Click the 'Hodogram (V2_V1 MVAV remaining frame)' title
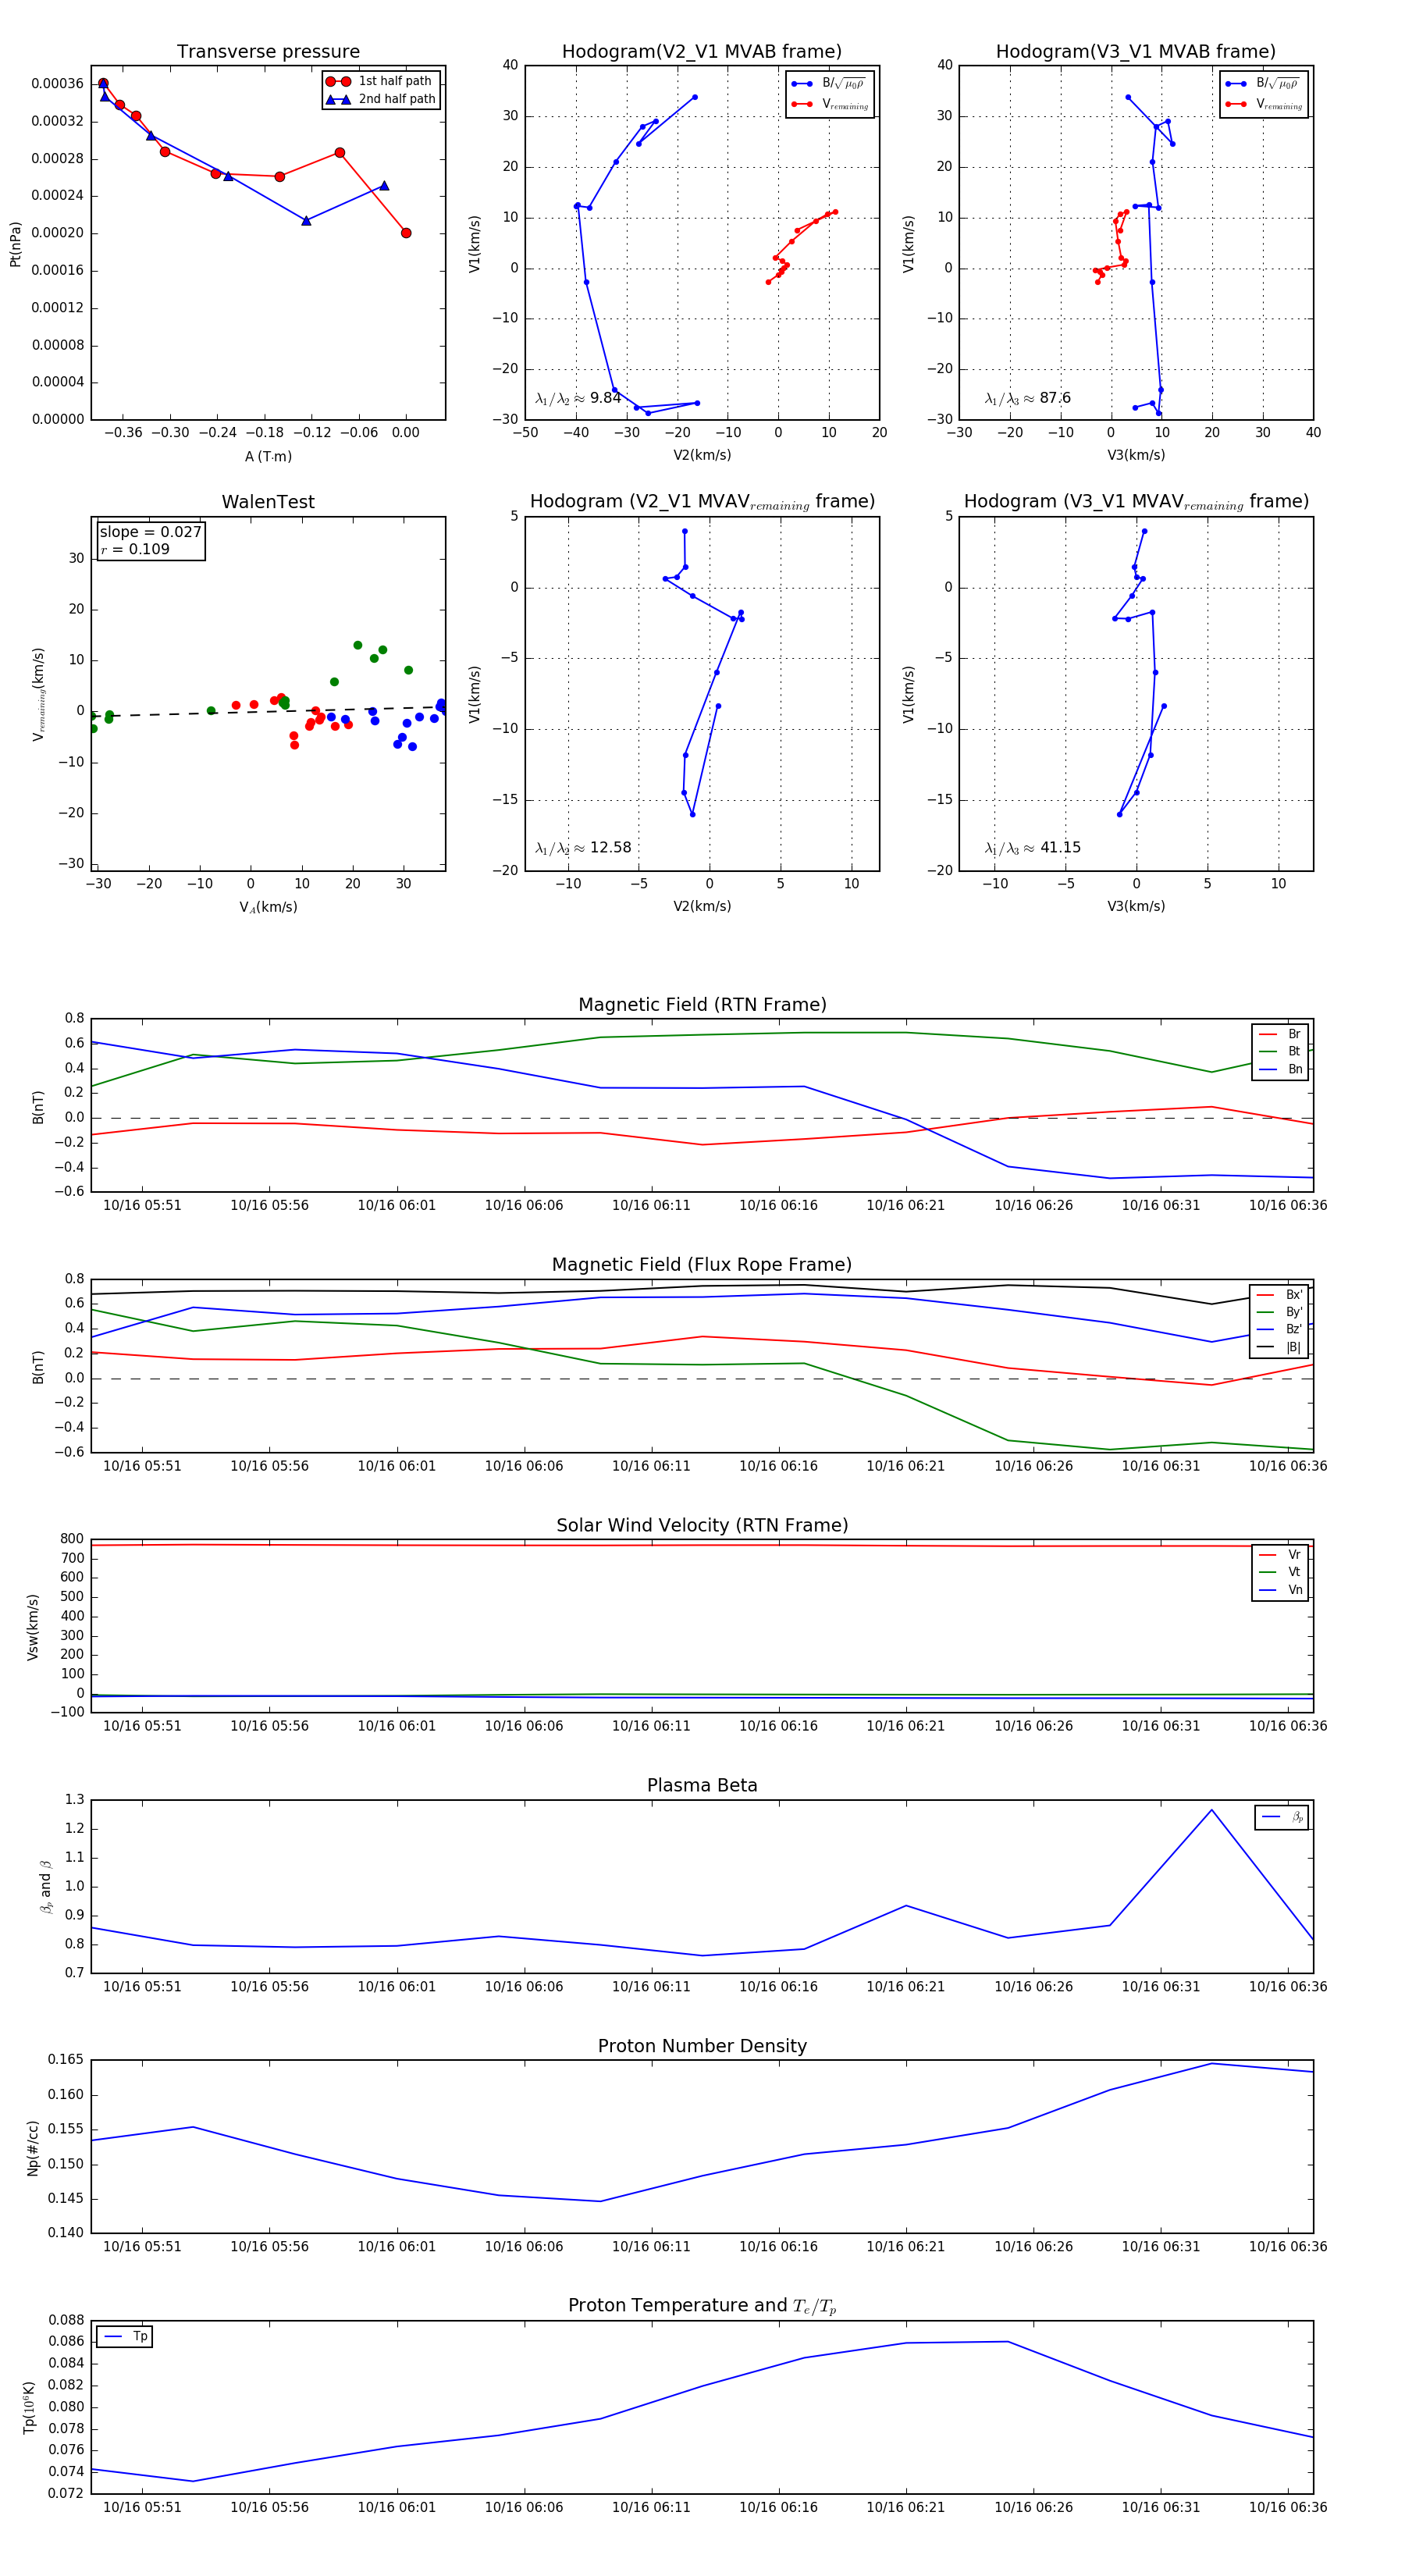The height and width of the screenshot is (2576, 1405). tap(702, 502)
